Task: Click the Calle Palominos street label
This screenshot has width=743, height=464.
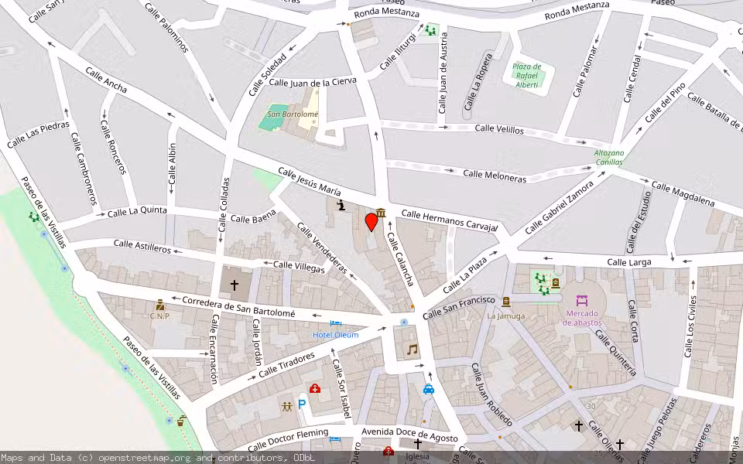Action: (166, 28)
